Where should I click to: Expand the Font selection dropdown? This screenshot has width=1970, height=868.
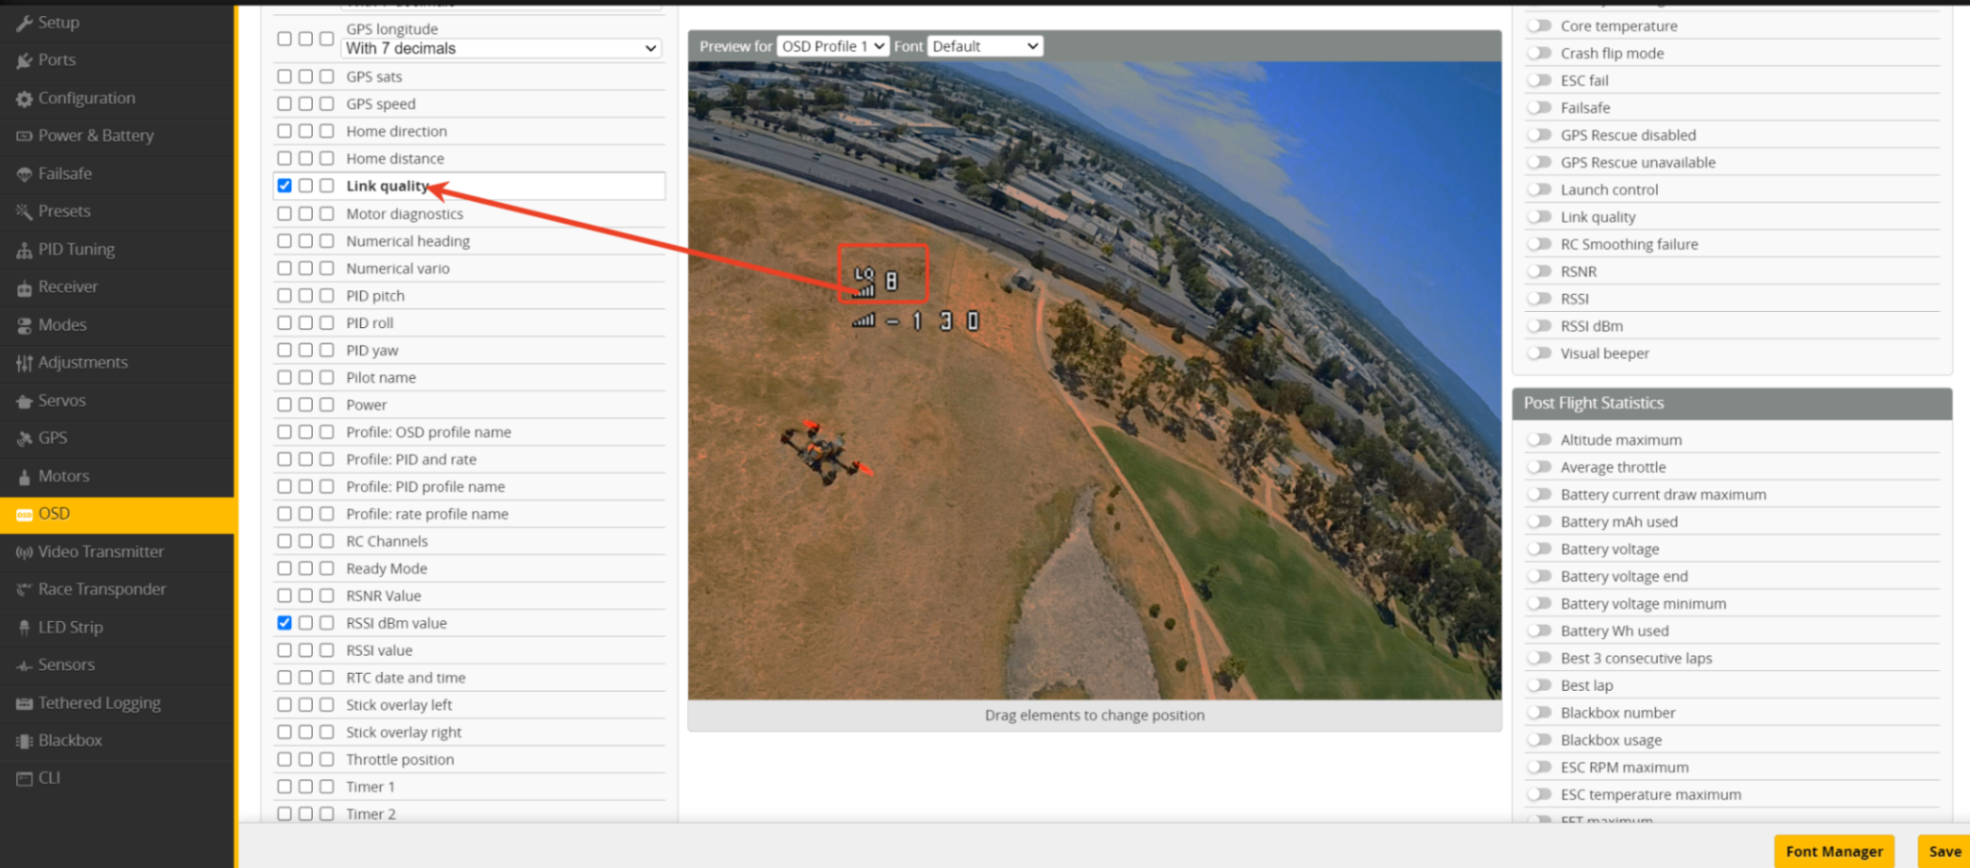pos(984,46)
